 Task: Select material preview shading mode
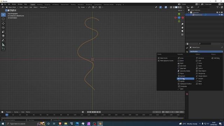pos(178,7)
